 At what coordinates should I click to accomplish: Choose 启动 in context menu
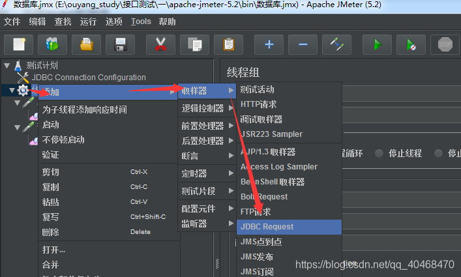pos(108,124)
